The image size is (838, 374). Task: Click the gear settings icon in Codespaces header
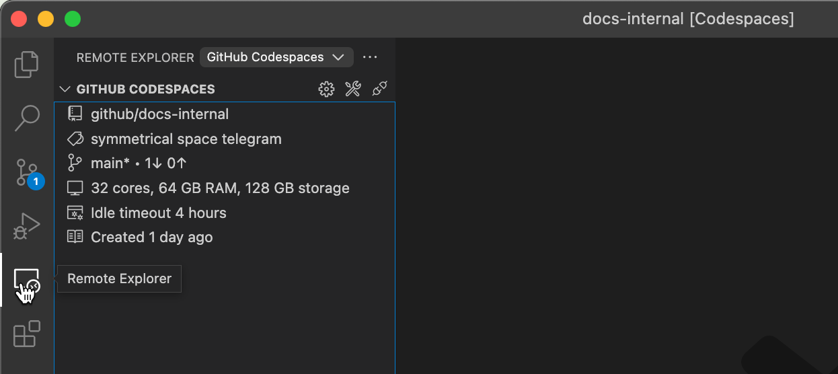coord(326,89)
